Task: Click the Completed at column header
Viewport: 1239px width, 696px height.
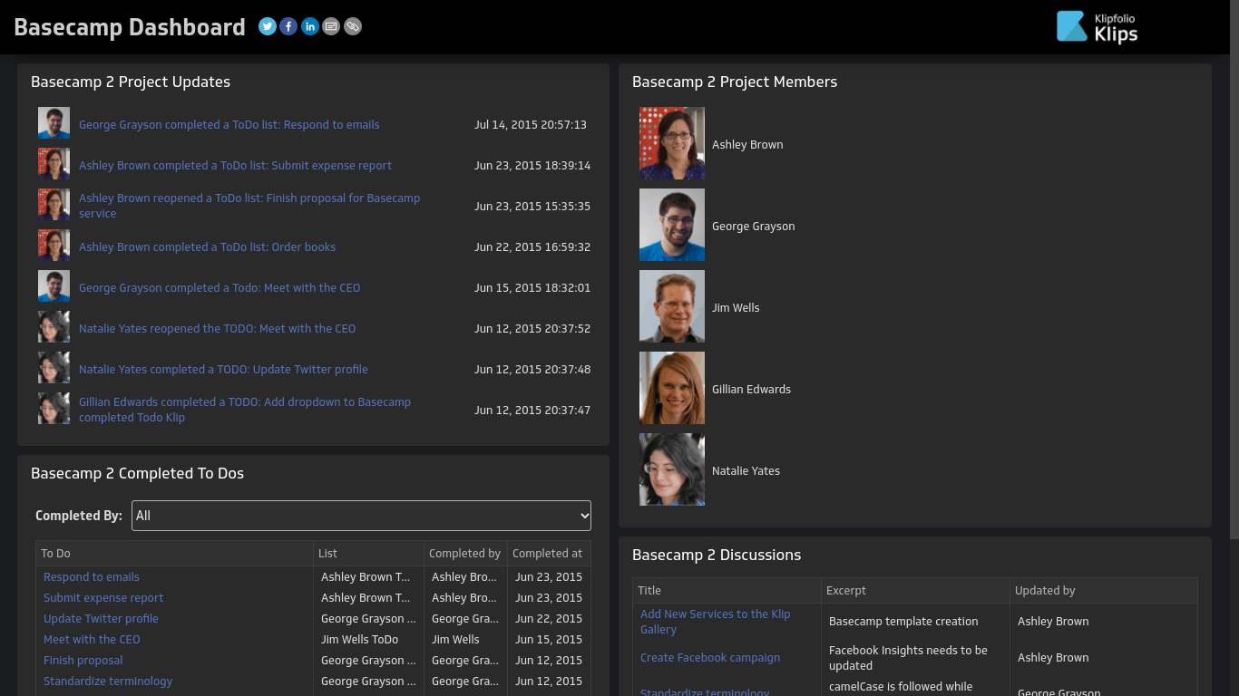Action: (550, 554)
